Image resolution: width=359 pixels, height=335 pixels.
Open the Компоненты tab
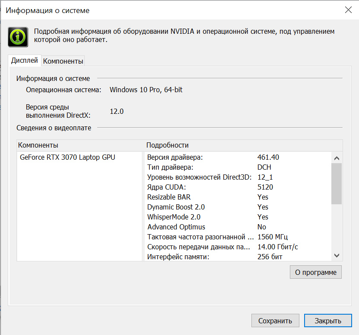coord(63,61)
